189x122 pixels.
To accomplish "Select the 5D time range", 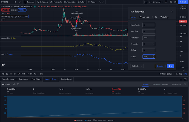I will pyautogui.click(x=7, y=74).
